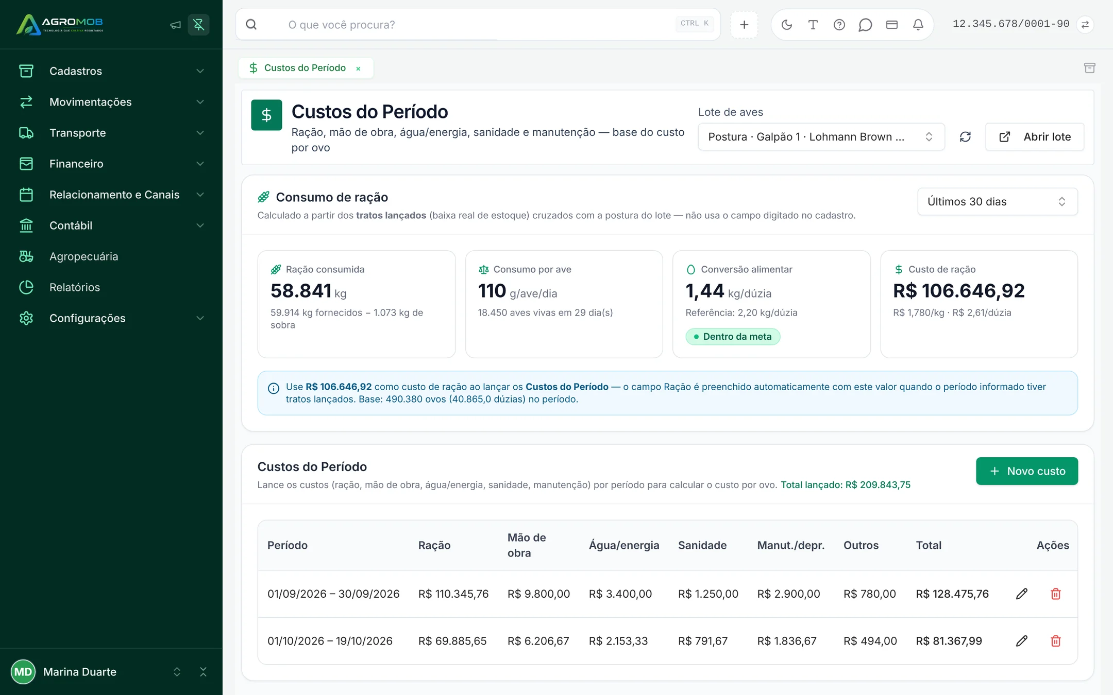1113x695 pixels.
Task: Open the Financeiro menu
Action: pos(111,164)
